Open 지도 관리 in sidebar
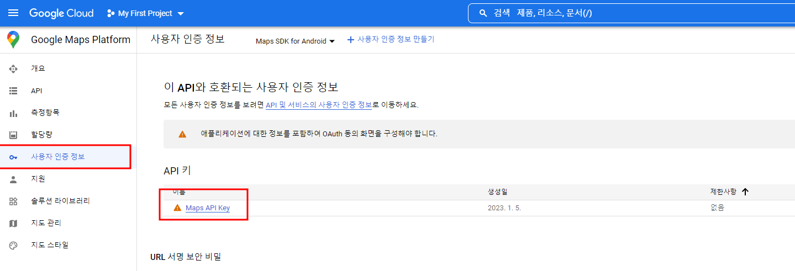795x271 pixels. point(46,223)
